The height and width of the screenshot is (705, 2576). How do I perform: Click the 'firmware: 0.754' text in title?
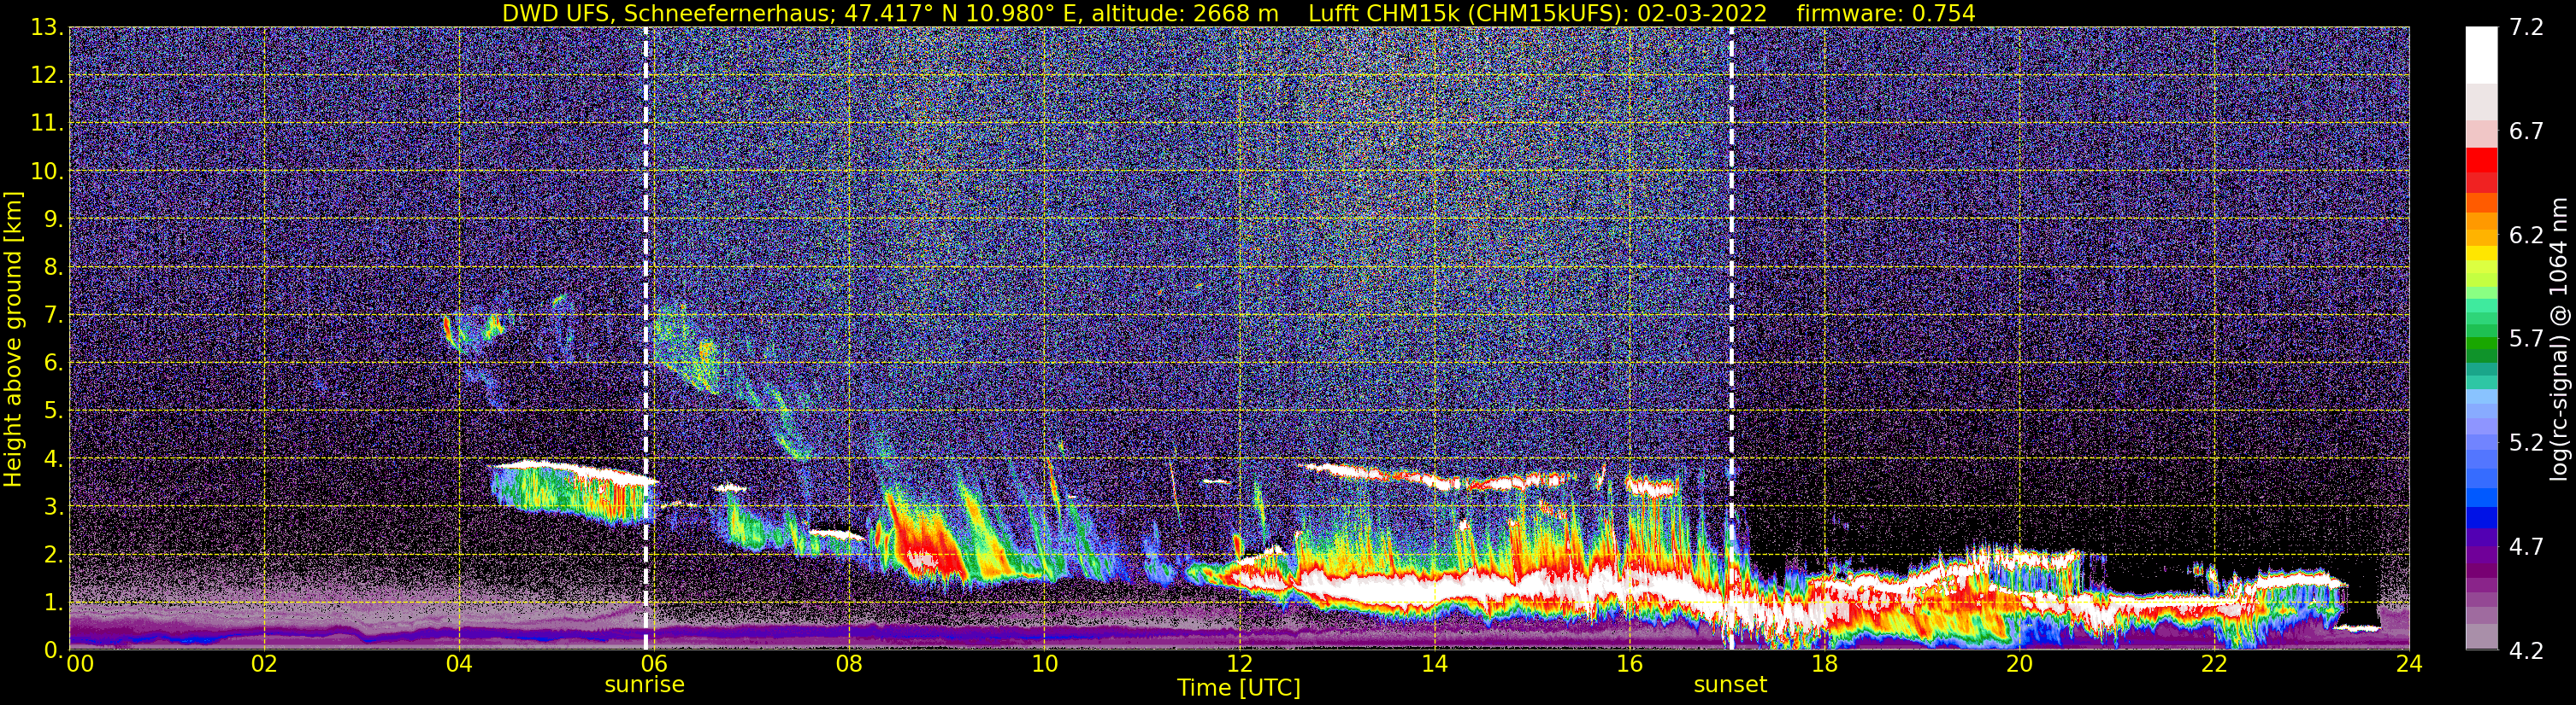(1886, 13)
